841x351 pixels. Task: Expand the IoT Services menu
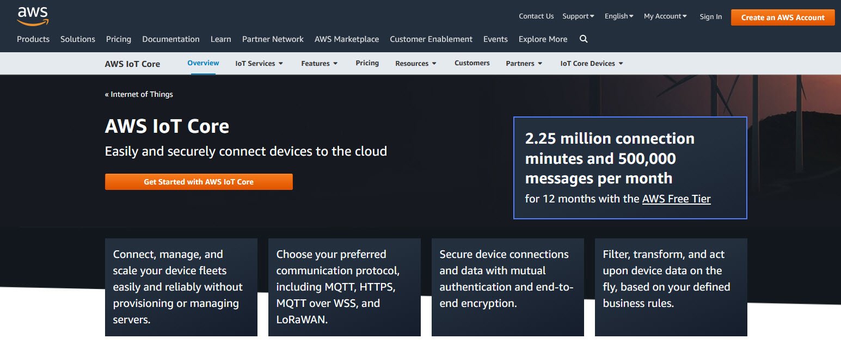(x=259, y=64)
